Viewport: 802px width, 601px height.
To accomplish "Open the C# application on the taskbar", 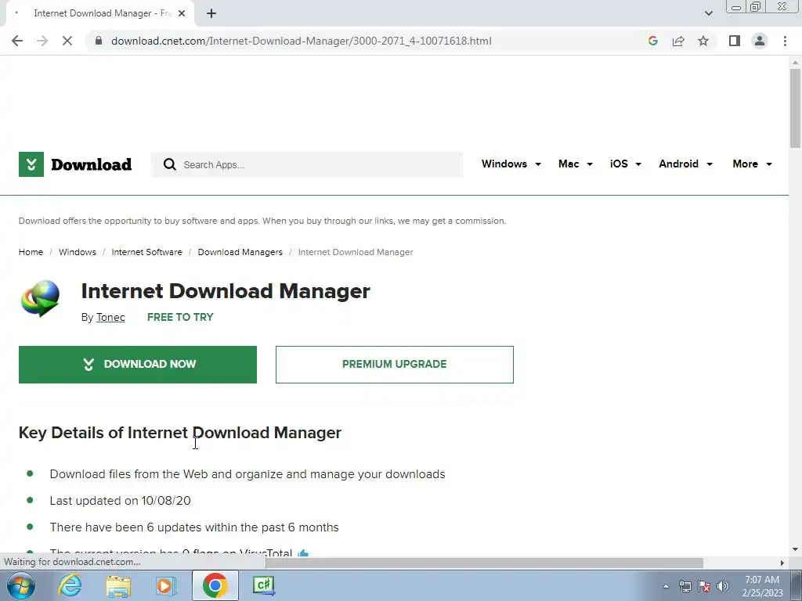I will (x=264, y=585).
